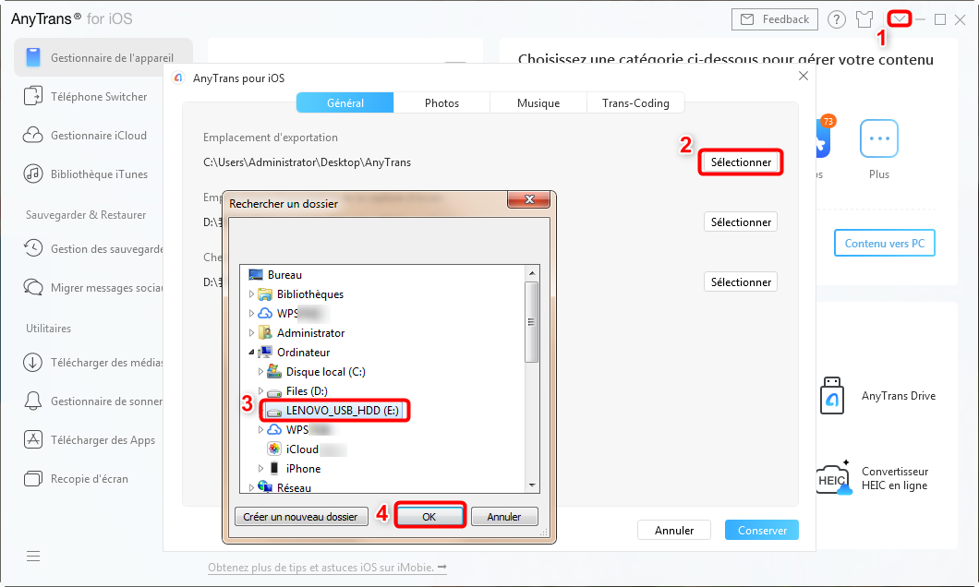Click Créer un nouveau dossier button

click(301, 517)
